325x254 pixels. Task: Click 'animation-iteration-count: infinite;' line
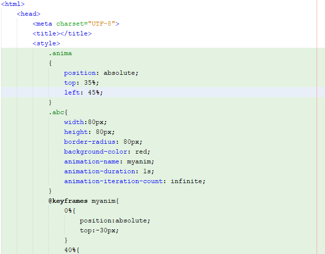tap(135, 181)
